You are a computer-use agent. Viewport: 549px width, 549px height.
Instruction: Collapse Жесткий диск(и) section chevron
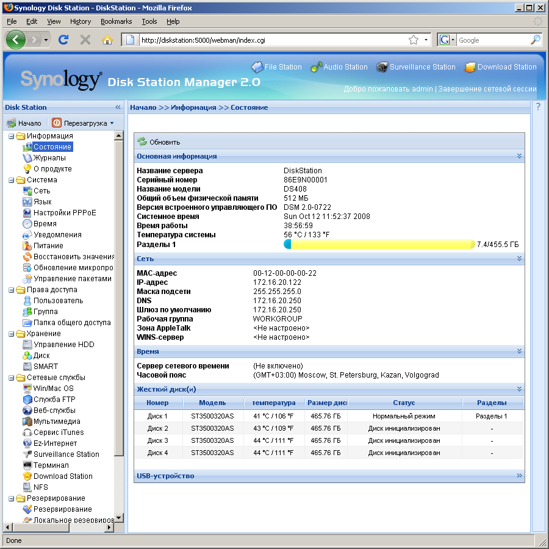[519, 389]
